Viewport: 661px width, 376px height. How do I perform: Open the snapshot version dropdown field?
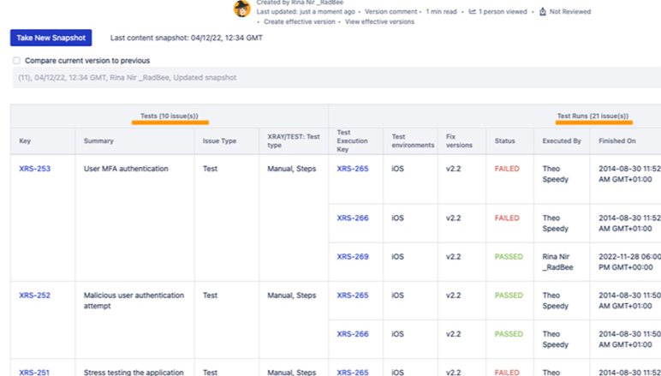tap(334, 78)
